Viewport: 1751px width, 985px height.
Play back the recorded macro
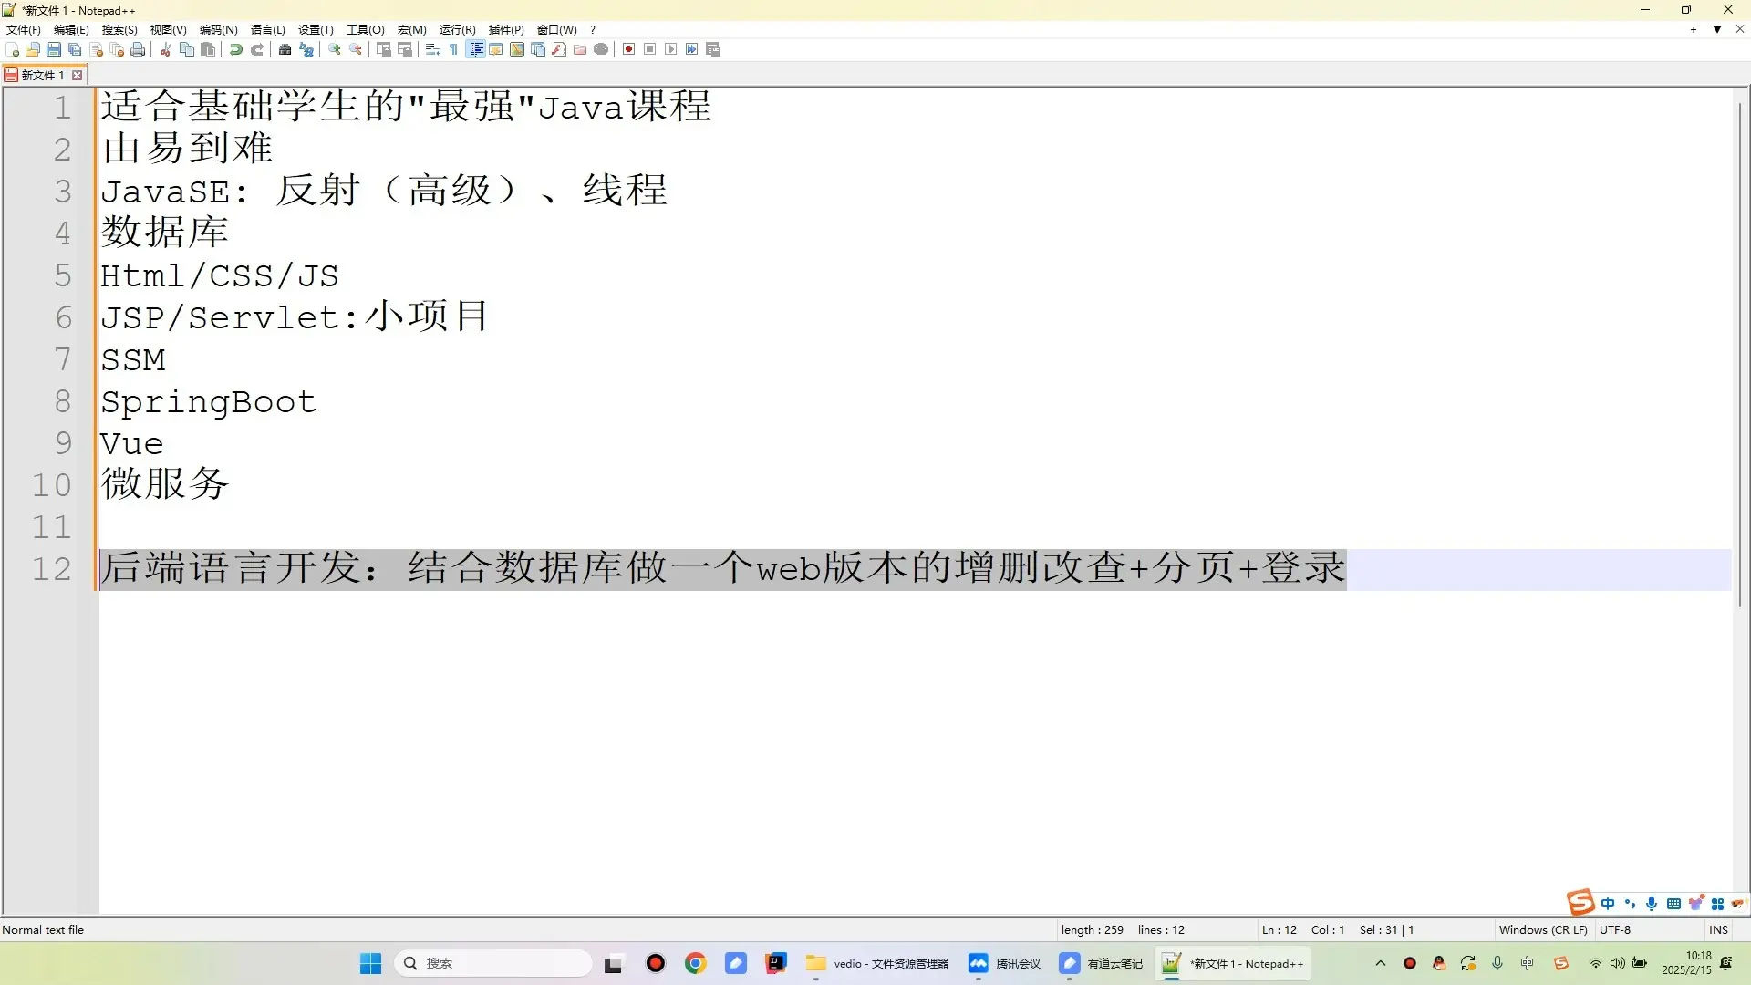pyautogui.click(x=671, y=49)
